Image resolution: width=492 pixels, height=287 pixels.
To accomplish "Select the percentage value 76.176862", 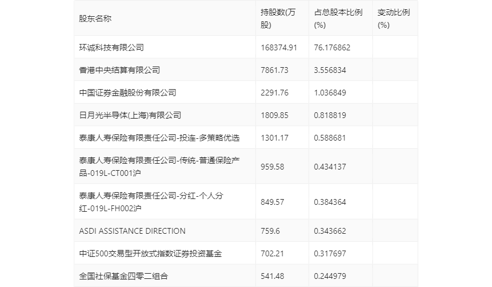I will (x=332, y=47).
